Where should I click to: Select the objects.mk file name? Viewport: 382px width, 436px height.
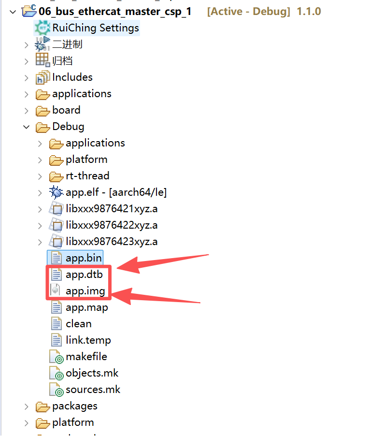(92, 373)
